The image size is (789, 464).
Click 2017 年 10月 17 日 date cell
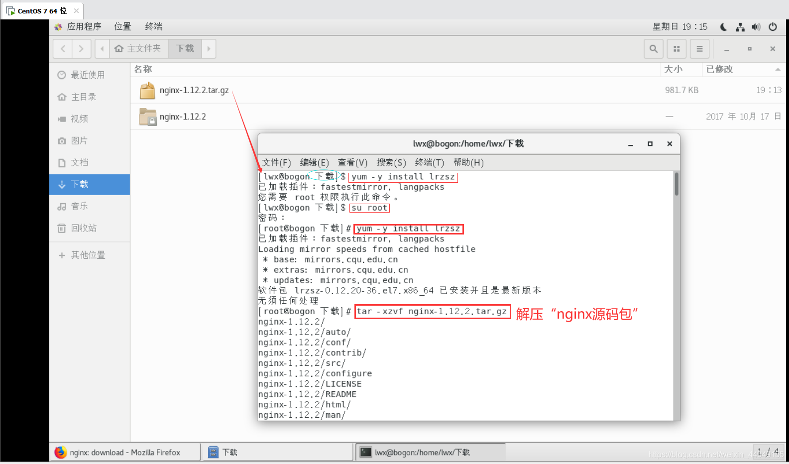click(x=743, y=116)
